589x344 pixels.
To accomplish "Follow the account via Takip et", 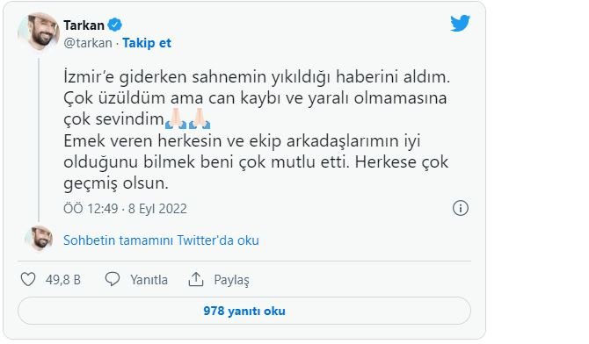I will (x=147, y=43).
